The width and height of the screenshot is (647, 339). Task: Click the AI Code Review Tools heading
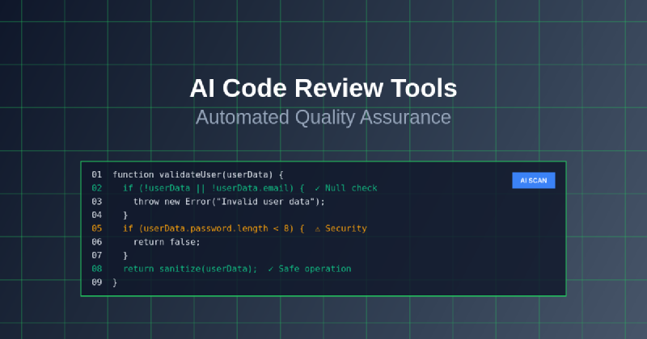[323, 87]
